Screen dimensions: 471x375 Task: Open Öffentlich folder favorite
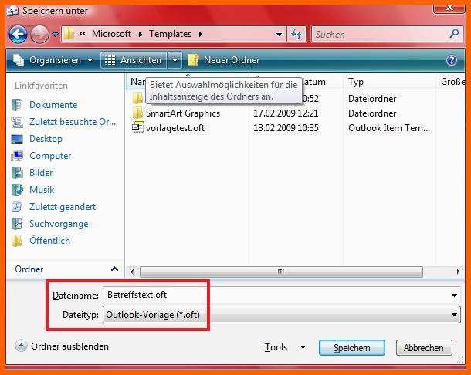49,241
